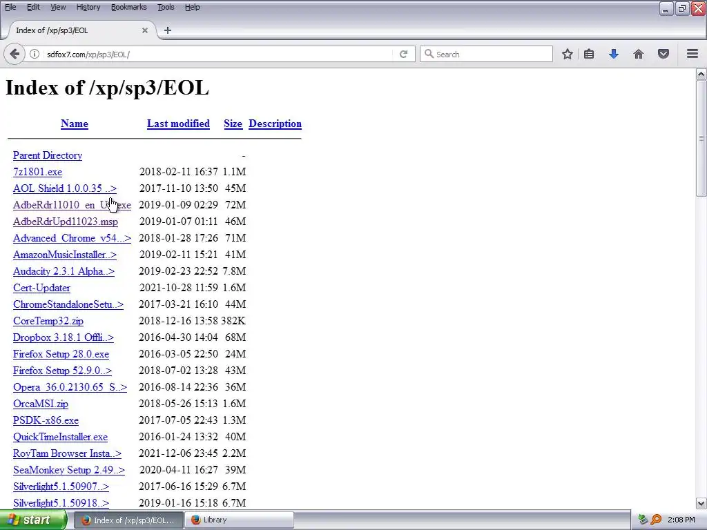This screenshot has height=530, width=707.
Task: Download OrcaMSI.zip
Action: point(41,404)
